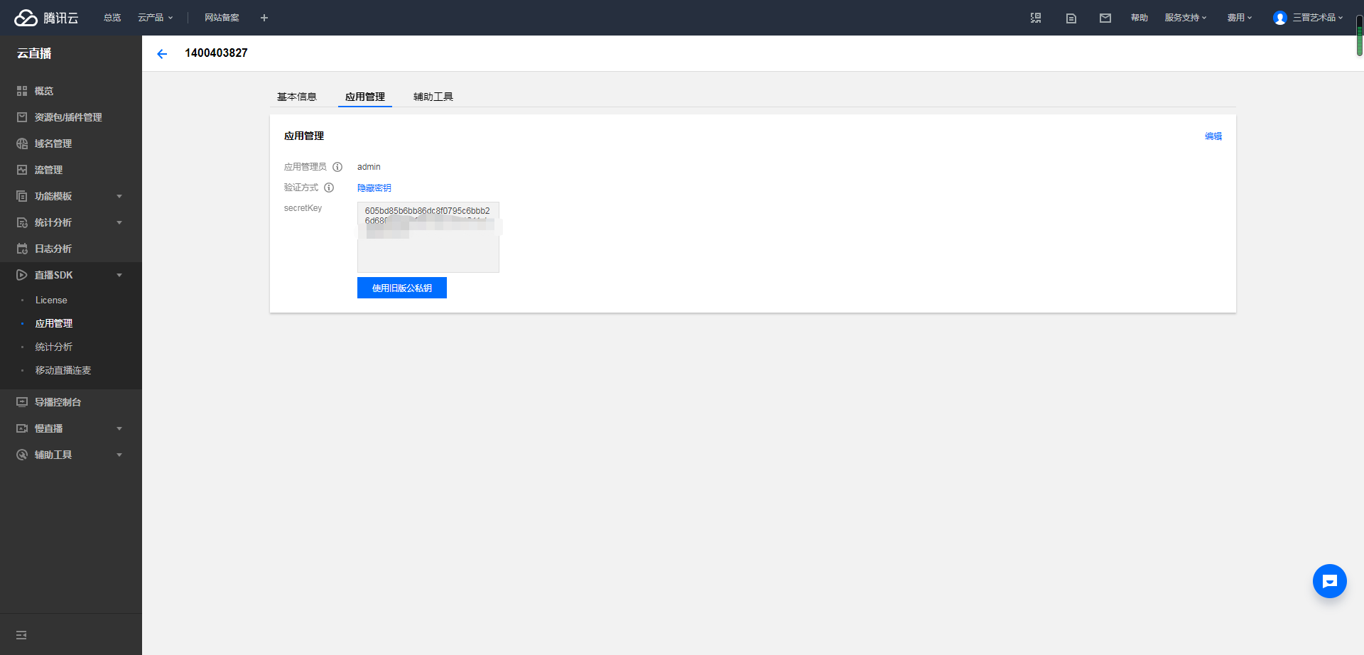Expand the 慢直播 menu arrow

coord(119,428)
